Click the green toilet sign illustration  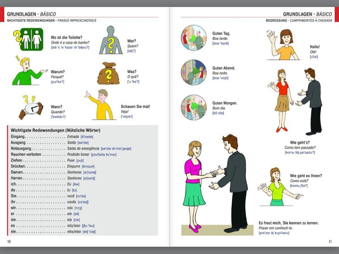[x=28, y=39]
